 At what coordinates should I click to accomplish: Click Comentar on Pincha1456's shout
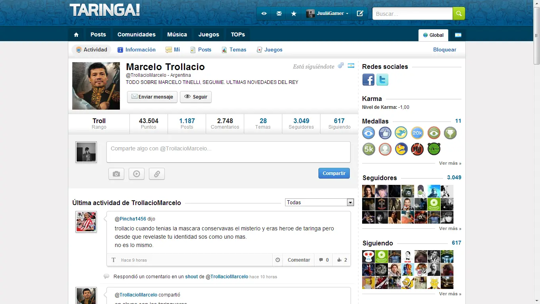pyautogui.click(x=299, y=260)
